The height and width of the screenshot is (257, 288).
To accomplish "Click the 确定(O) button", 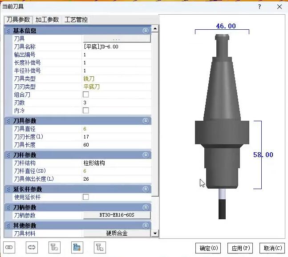I will click(208, 248).
